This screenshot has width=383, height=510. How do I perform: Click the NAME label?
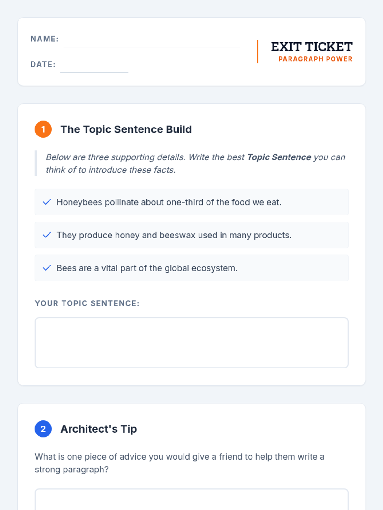(x=45, y=39)
